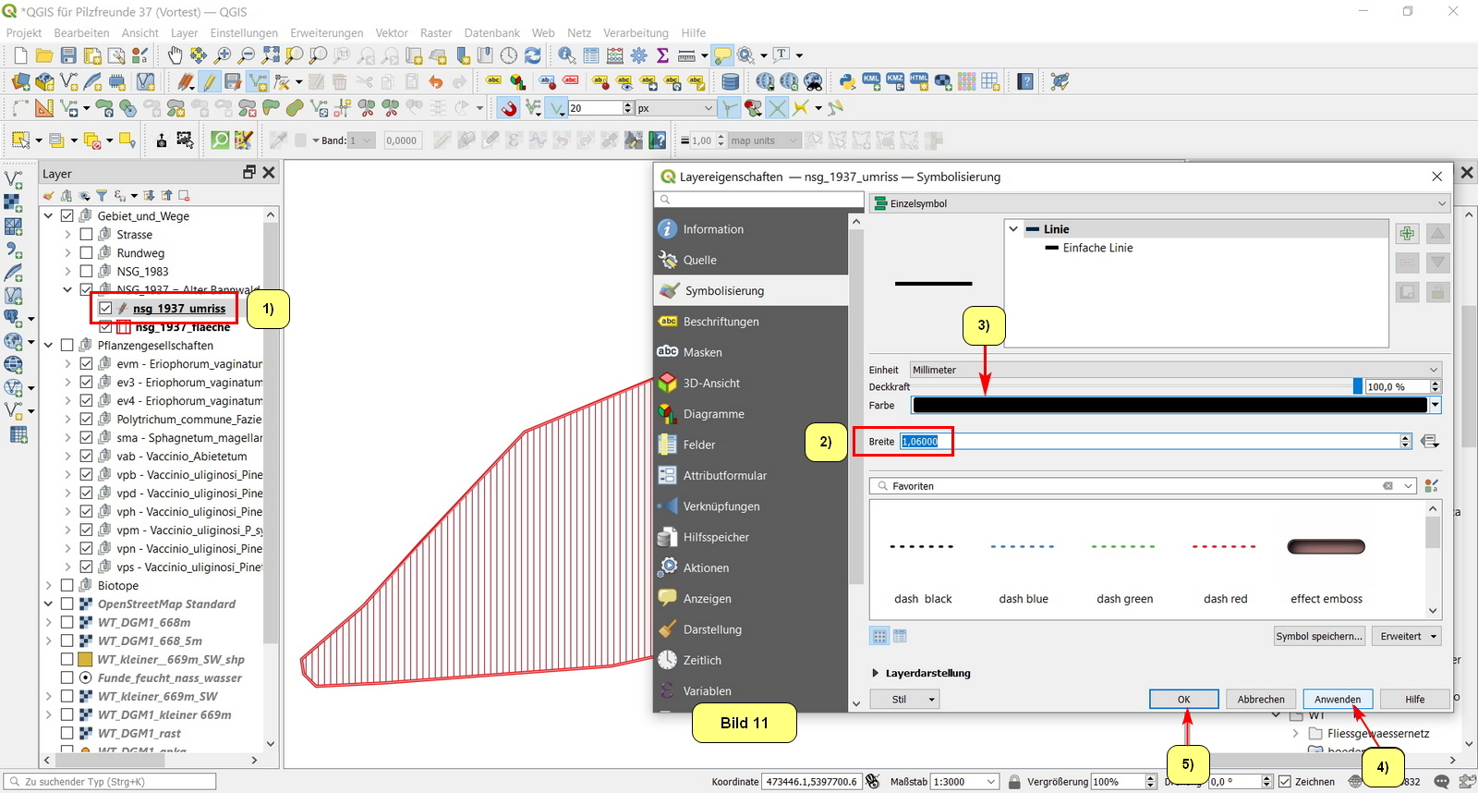Click the Anwenden button

[x=1337, y=700]
